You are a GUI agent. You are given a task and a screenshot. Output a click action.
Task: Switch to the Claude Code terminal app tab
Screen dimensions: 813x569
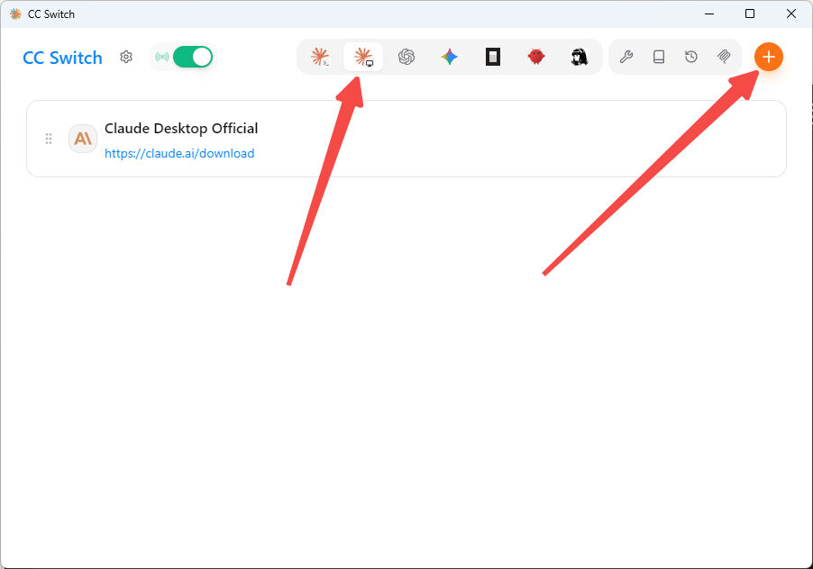(x=320, y=57)
